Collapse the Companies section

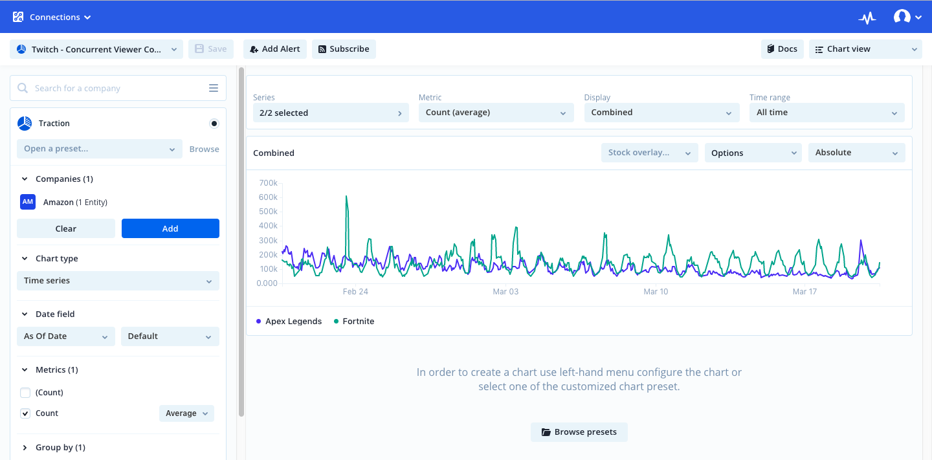tap(25, 179)
